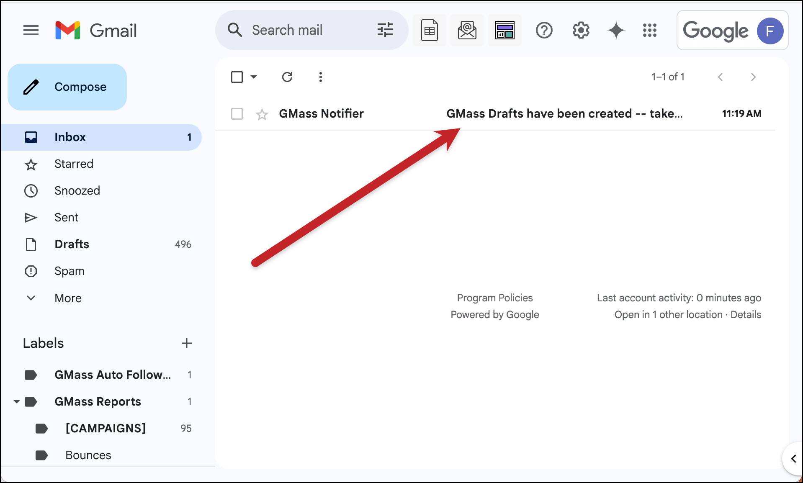The width and height of the screenshot is (803, 483).
Task: Star the GMass Notifier email
Action: 262,114
